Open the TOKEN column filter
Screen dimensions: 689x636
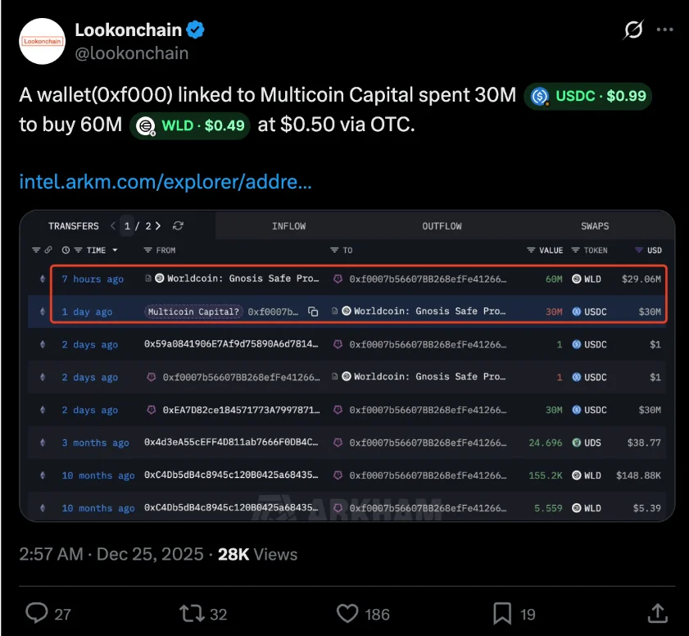576,250
